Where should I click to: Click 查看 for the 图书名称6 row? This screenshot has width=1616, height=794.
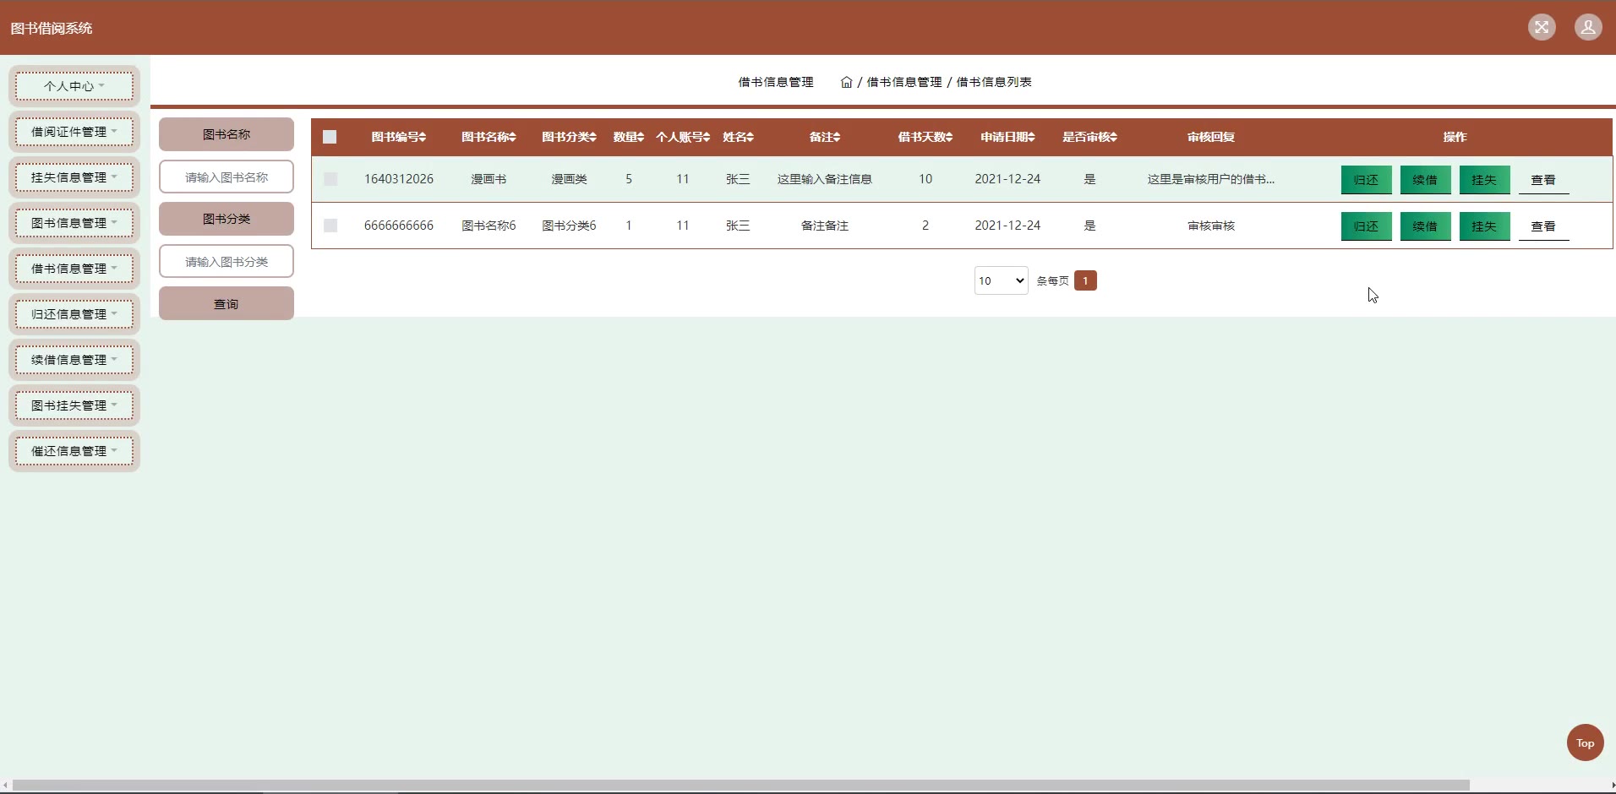pyautogui.click(x=1543, y=226)
